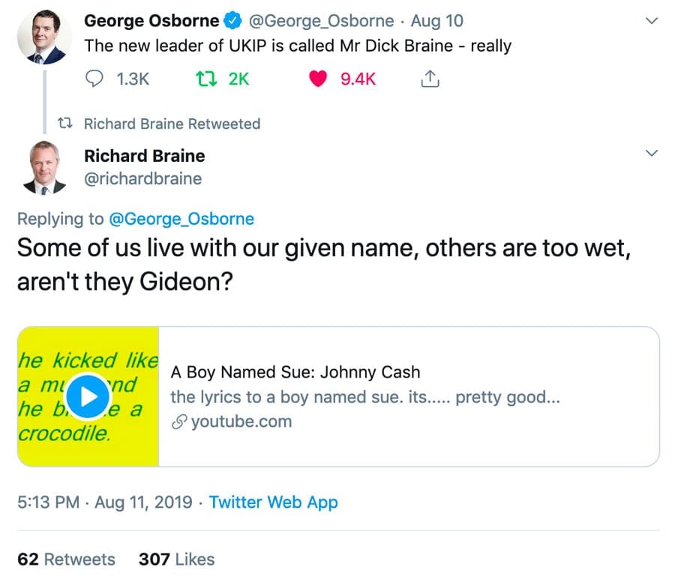Click the 5:13 PM Aug 11, 2019 timestamp

[104, 502]
